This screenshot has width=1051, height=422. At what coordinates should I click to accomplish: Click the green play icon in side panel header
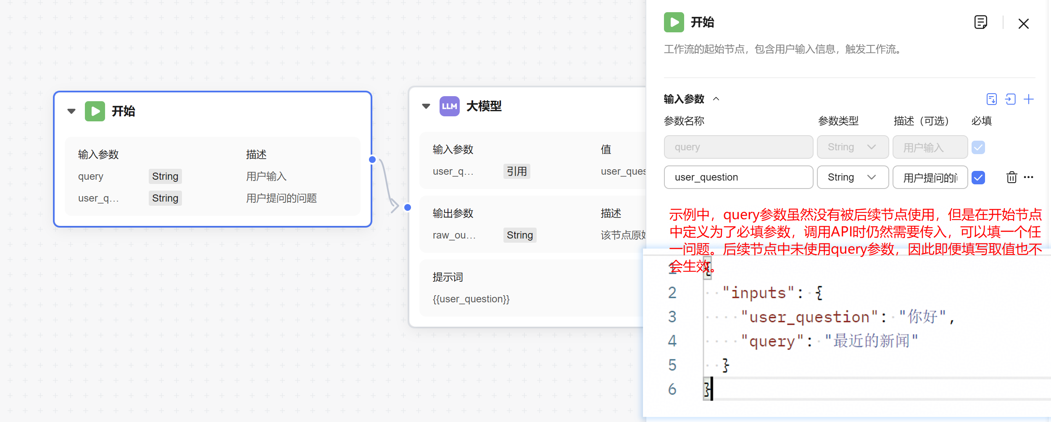click(674, 22)
